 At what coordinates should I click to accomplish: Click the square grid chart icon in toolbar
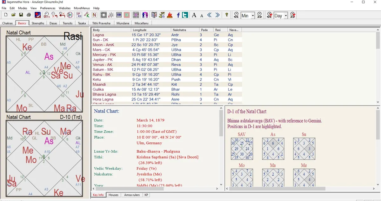[103, 15]
